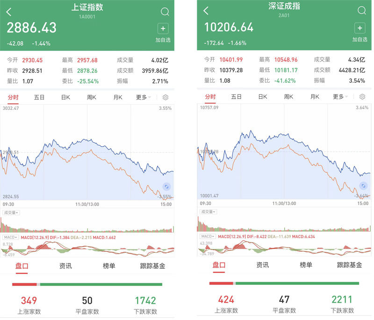Open 更多 dropdown in 上证指数 chart tabs
The width and height of the screenshot is (374, 320).
144,97
